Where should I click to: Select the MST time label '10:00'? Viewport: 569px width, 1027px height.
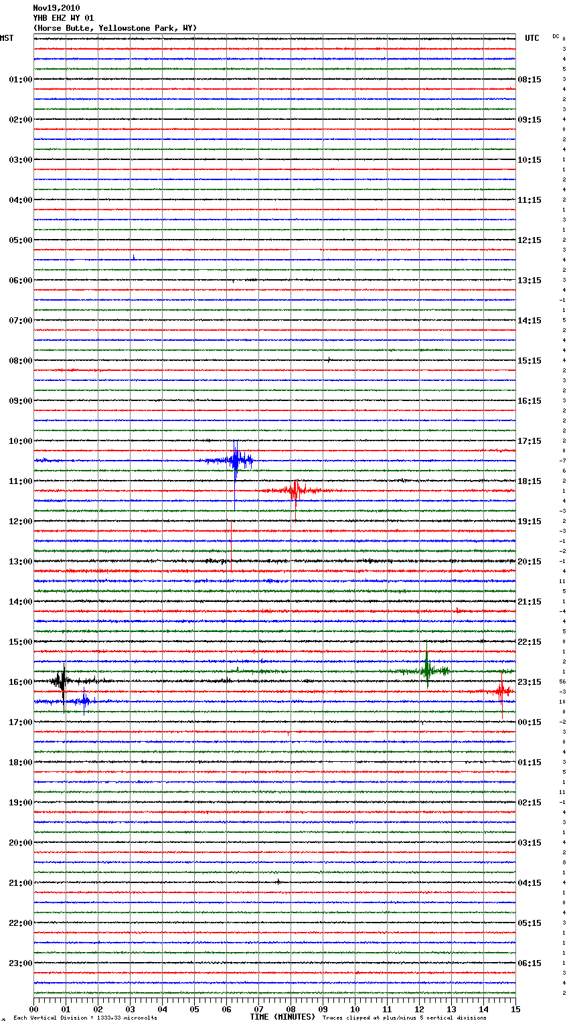21,441
